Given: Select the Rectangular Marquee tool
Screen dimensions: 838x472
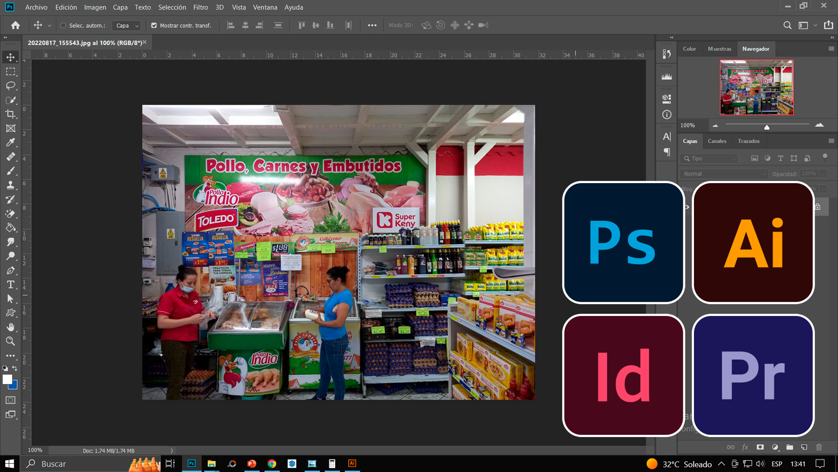Looking at the screenshot, I should [x=11, y=71].
